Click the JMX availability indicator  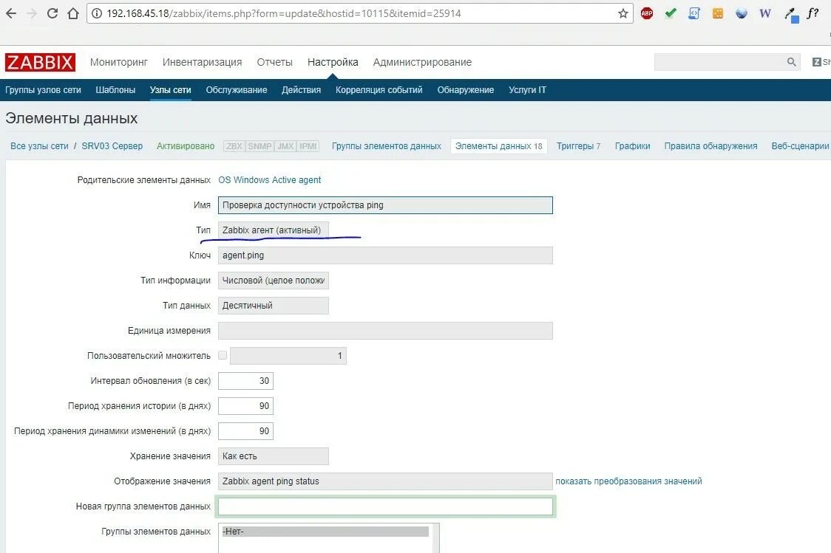285,146
